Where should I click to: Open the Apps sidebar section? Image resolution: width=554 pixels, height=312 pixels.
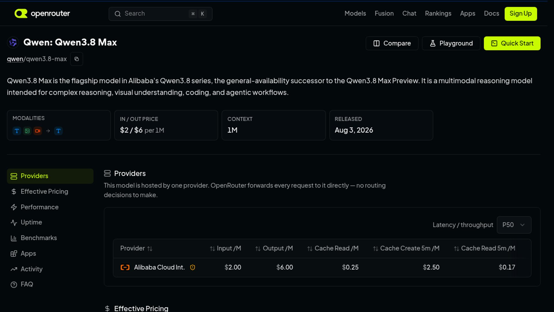tap(50, 254)
